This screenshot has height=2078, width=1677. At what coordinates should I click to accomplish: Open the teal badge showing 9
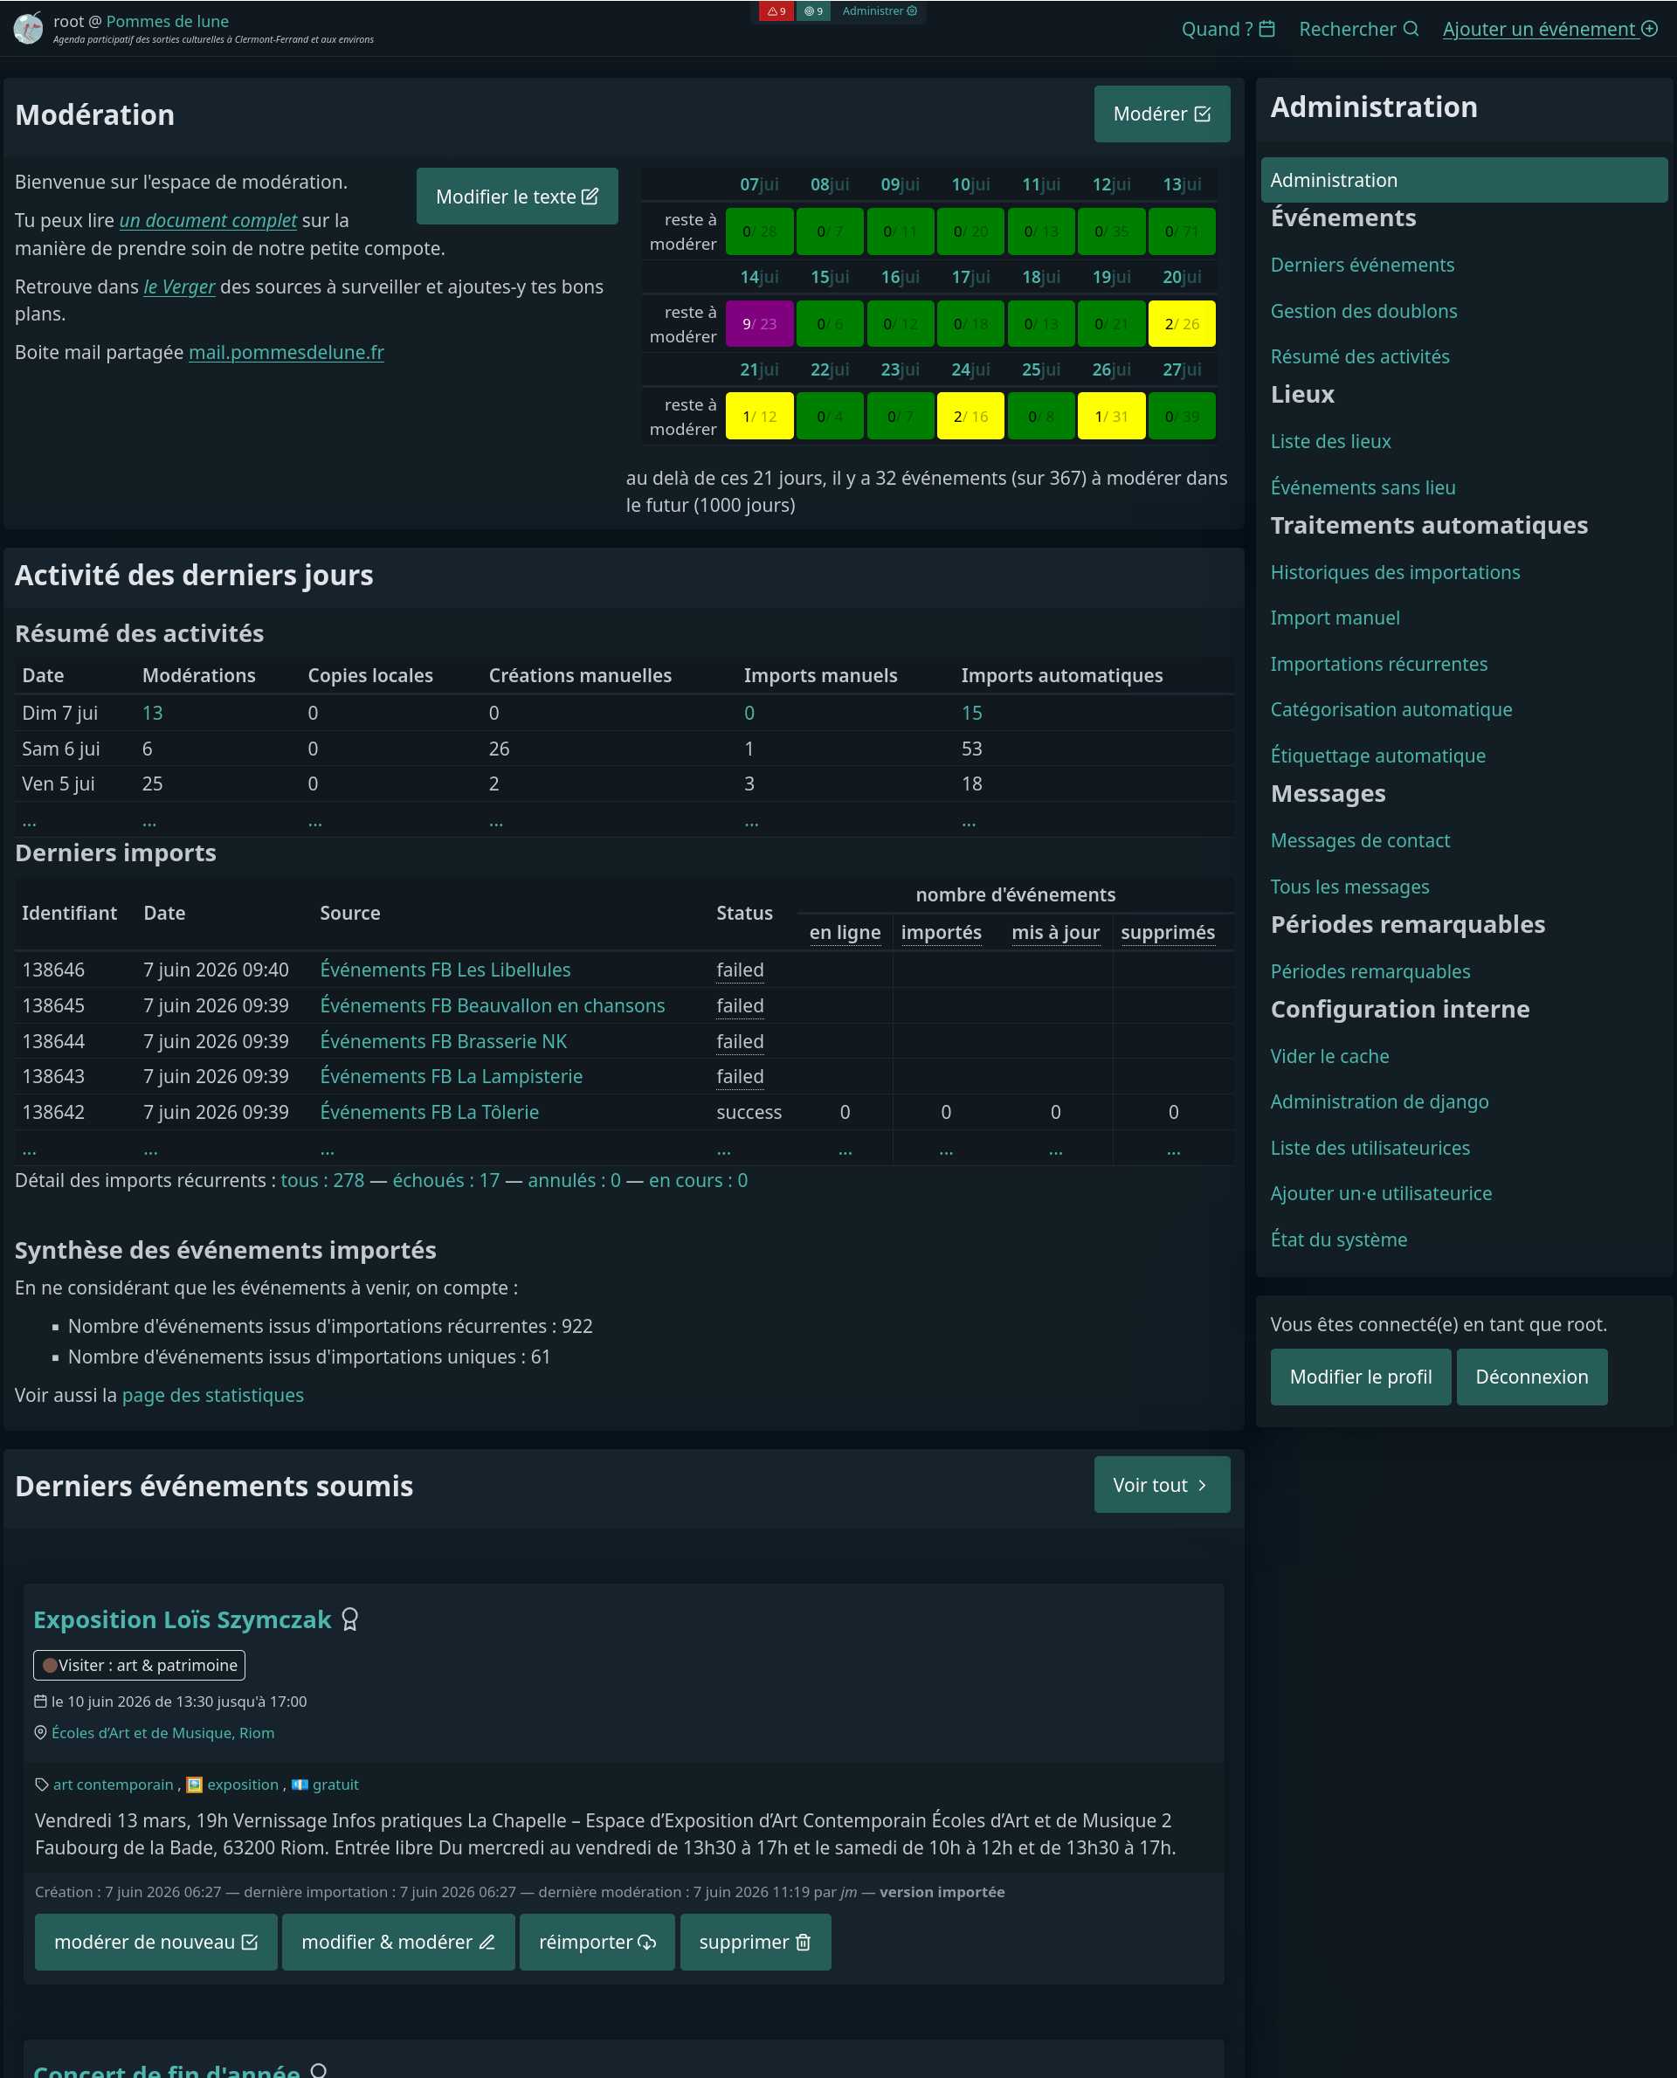813,11
